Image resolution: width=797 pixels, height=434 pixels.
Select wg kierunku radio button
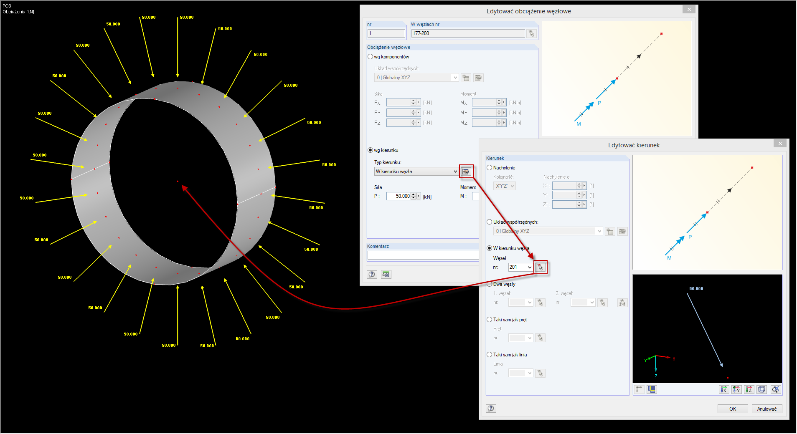click(370, 150)
